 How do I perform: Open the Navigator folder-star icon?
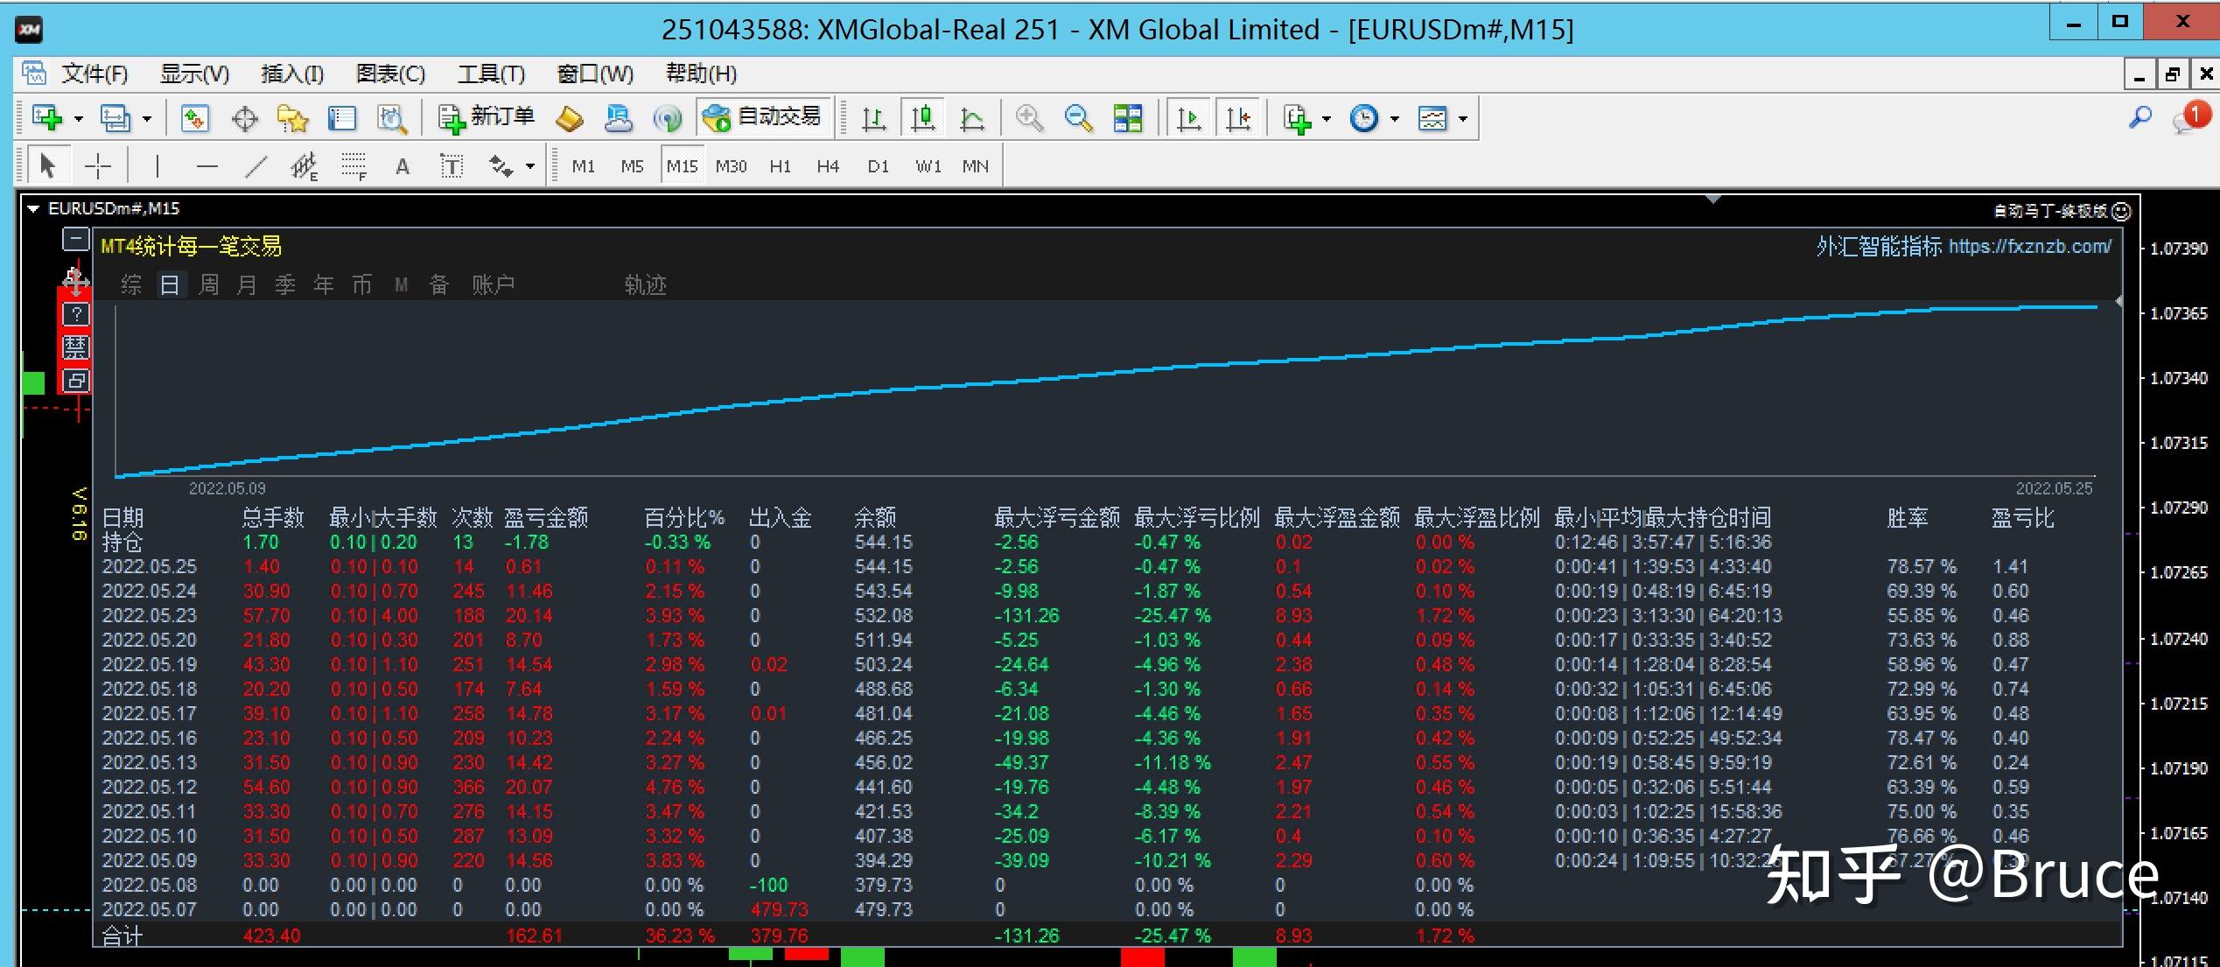coord(293,118)
